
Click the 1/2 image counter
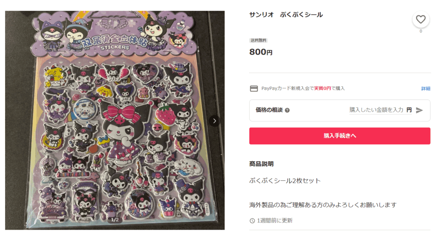(115, 220)
